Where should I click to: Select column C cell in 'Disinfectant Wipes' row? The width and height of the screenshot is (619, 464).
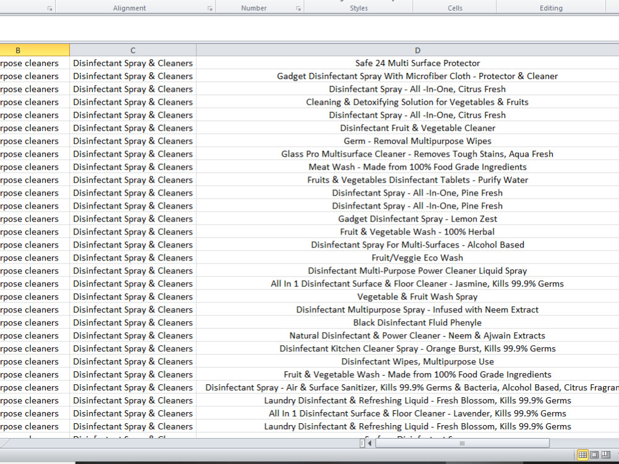pos(133,362)
